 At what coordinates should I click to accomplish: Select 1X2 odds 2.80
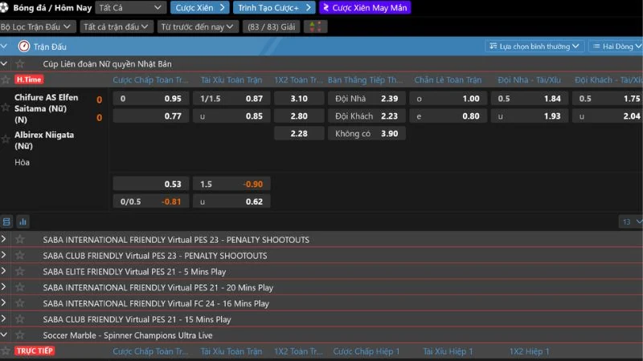pos(299,116)
